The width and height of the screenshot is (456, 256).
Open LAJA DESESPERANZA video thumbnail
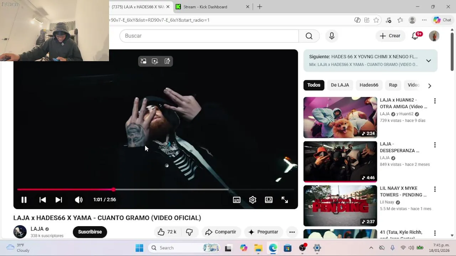(x=340, y=161)
